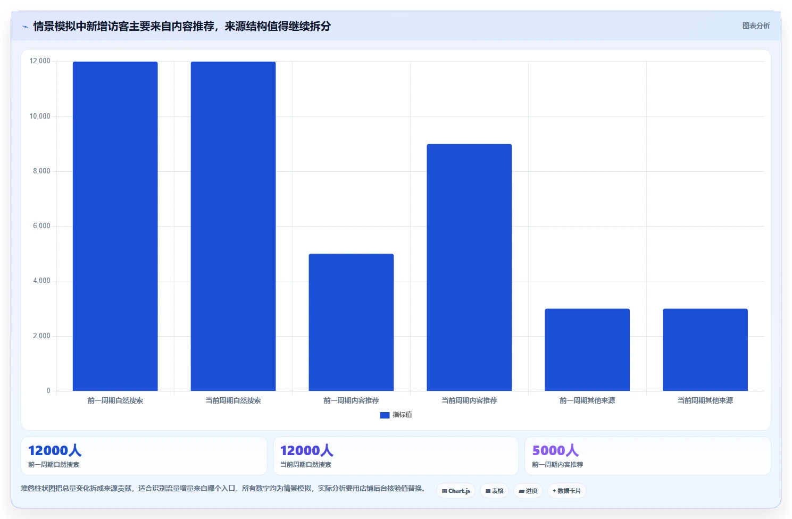This screenshot has width=792, height=519.
Task: Click the 前一周期其他来源 bar in chart
Action: [x=587, y=350]
